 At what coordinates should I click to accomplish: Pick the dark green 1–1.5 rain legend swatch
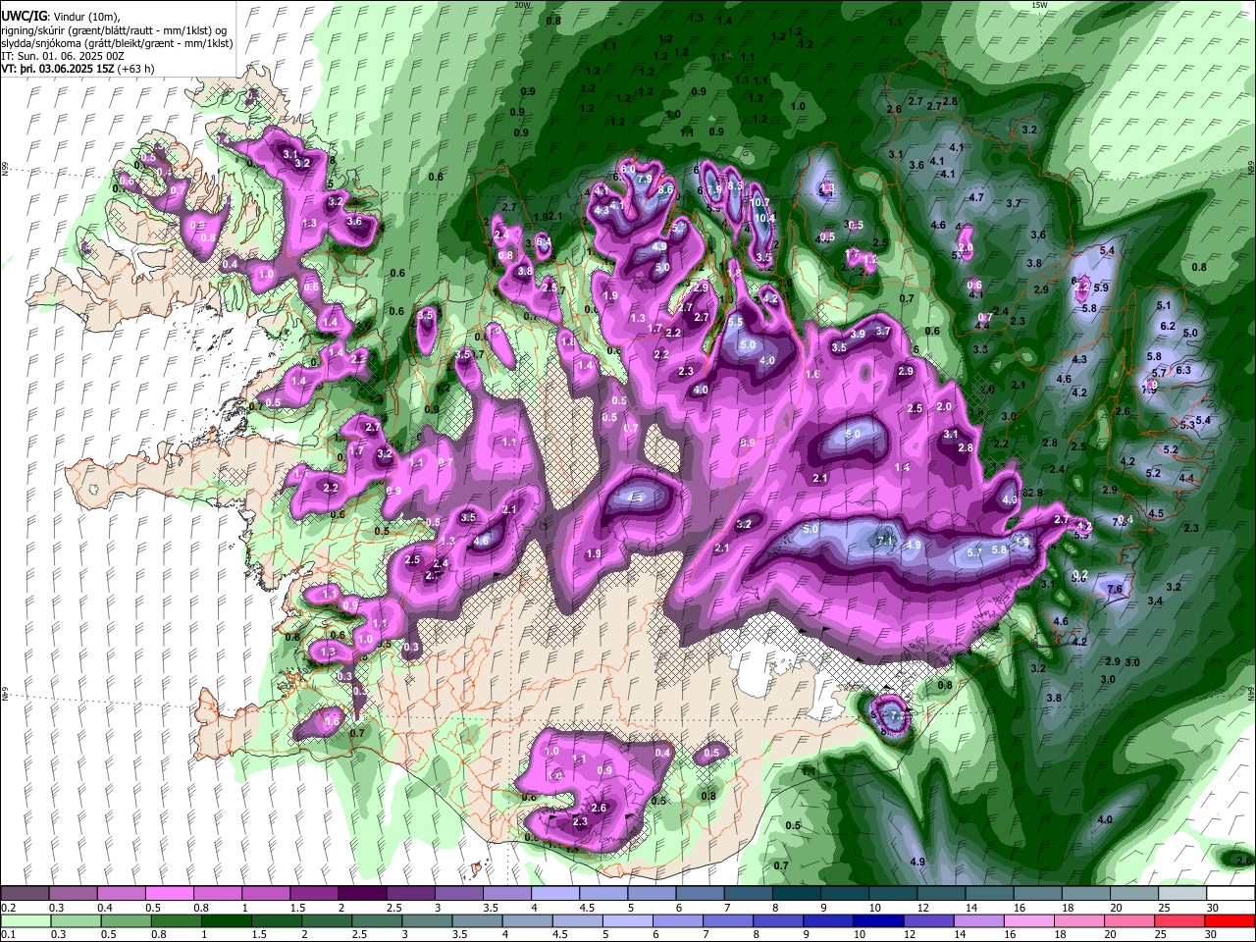(x=225, y=920)
